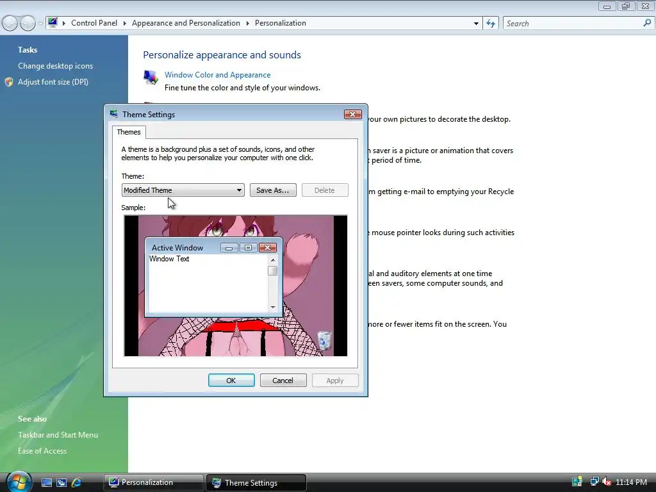Open the network tray icon
This screenshot has height=492, width=656.
point(594,482)
